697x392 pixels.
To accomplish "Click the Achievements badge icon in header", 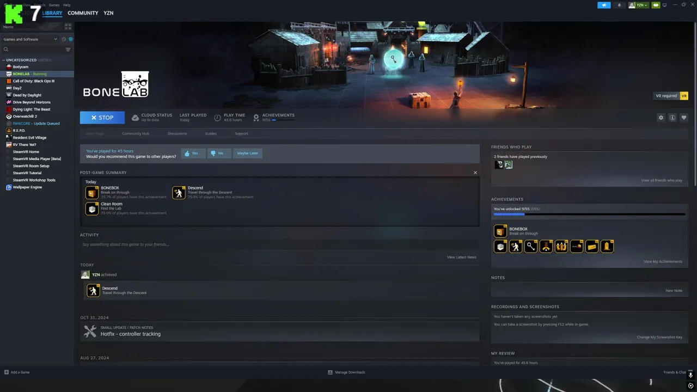I will pyautogui.click(x=256, y=118).
